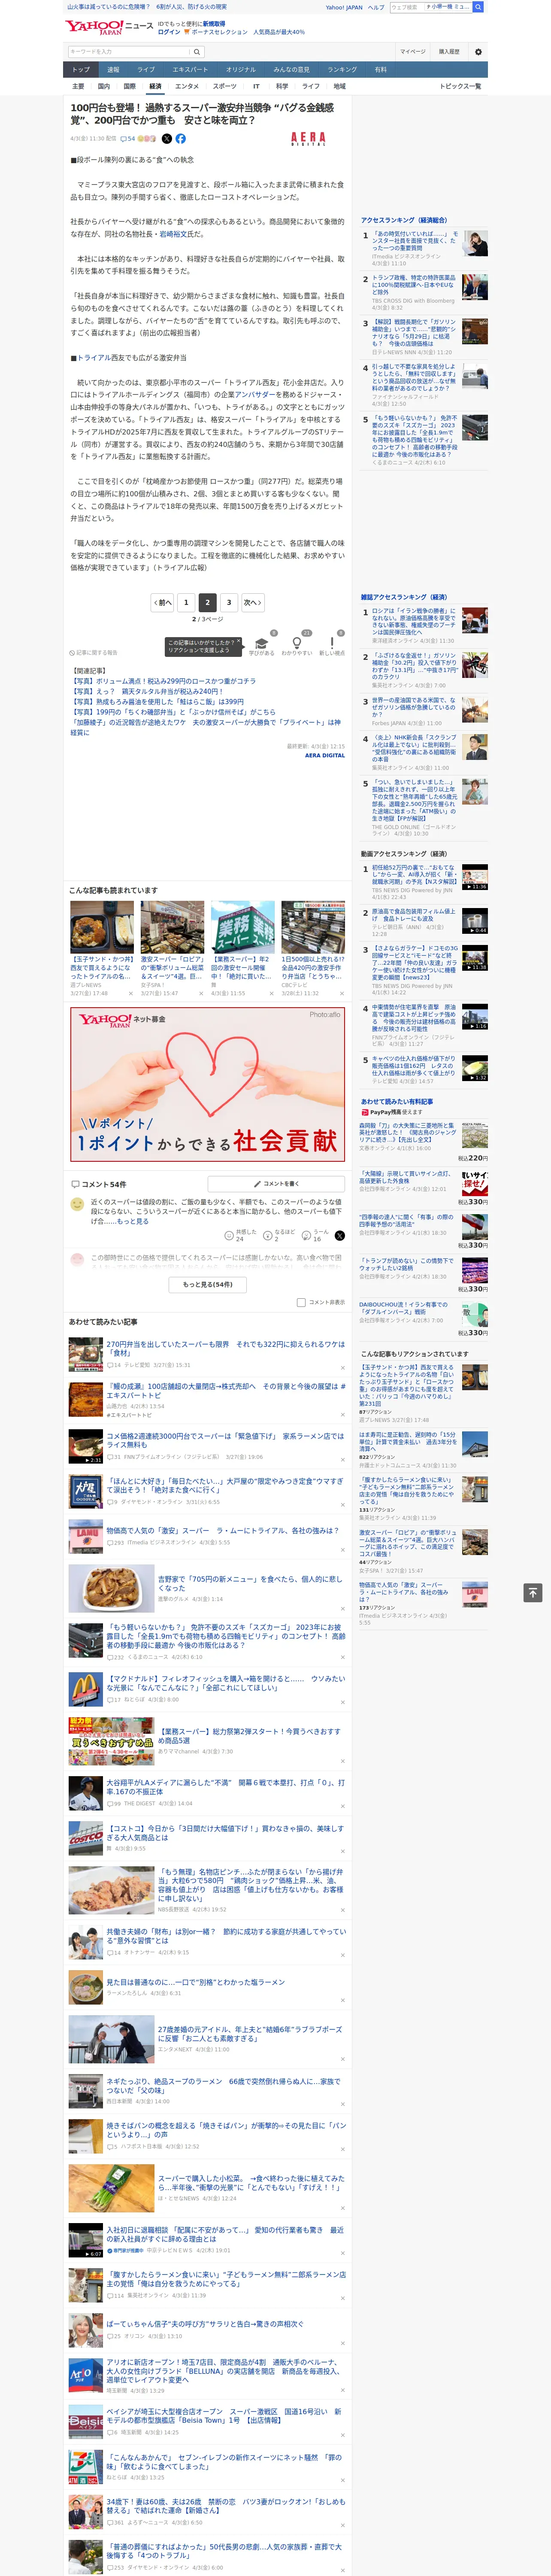Open the settings gear icon in header
This screenshot has width=551, height=2576.
click(x=478, y=52)
